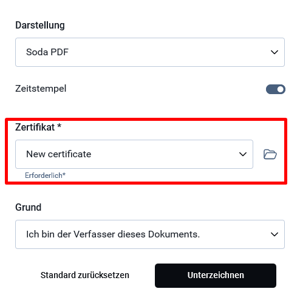
Task: Click the dark track of the Zeitstempel switch
Action: pyautogui.click(x=271, y=89)
